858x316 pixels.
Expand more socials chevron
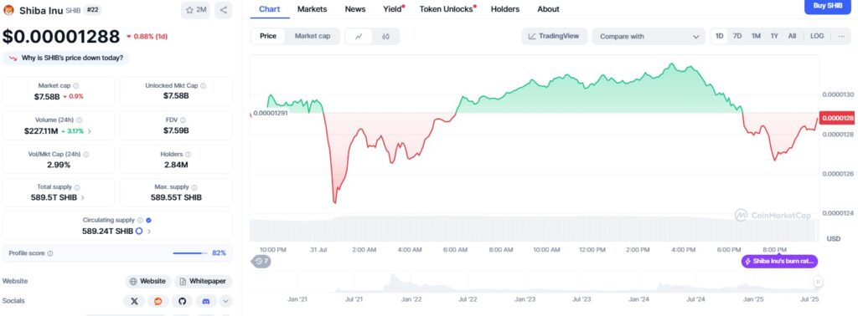[226, 301]
